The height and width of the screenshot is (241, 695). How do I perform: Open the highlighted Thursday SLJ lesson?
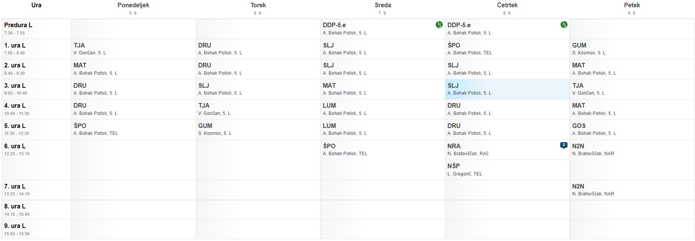(507, 89)
